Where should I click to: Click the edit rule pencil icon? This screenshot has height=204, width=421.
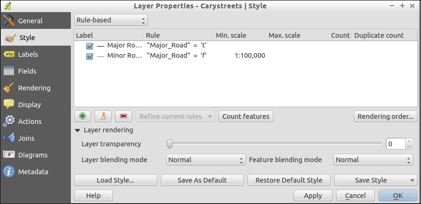(x=103, y=116)
